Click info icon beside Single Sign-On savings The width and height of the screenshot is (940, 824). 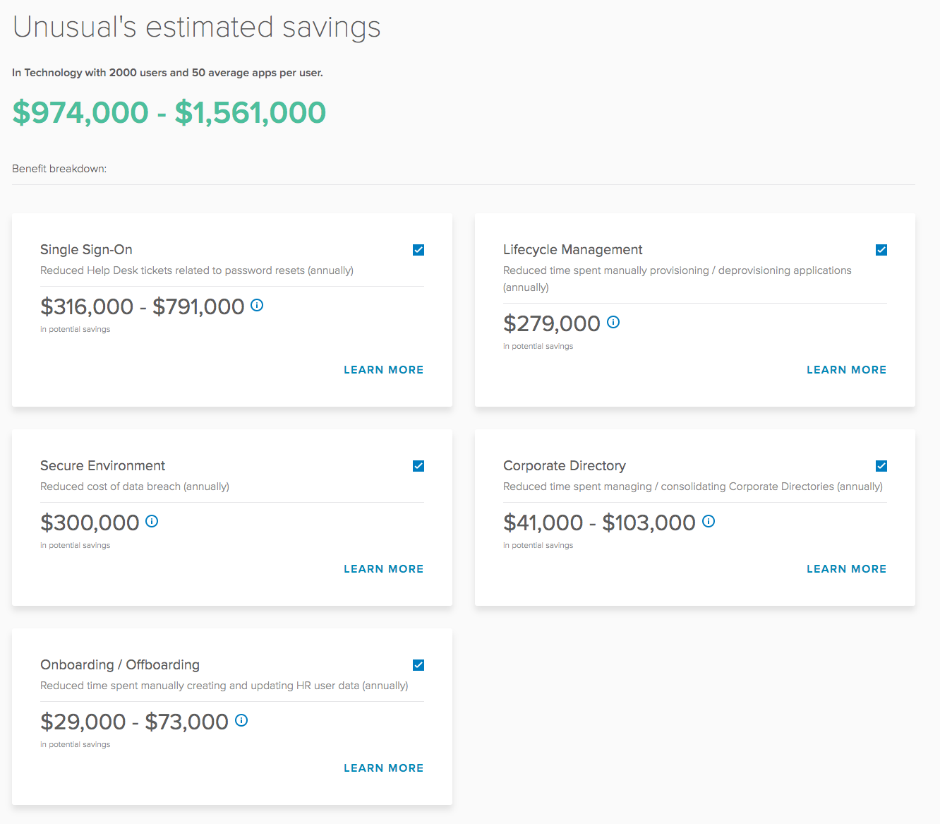257,305
